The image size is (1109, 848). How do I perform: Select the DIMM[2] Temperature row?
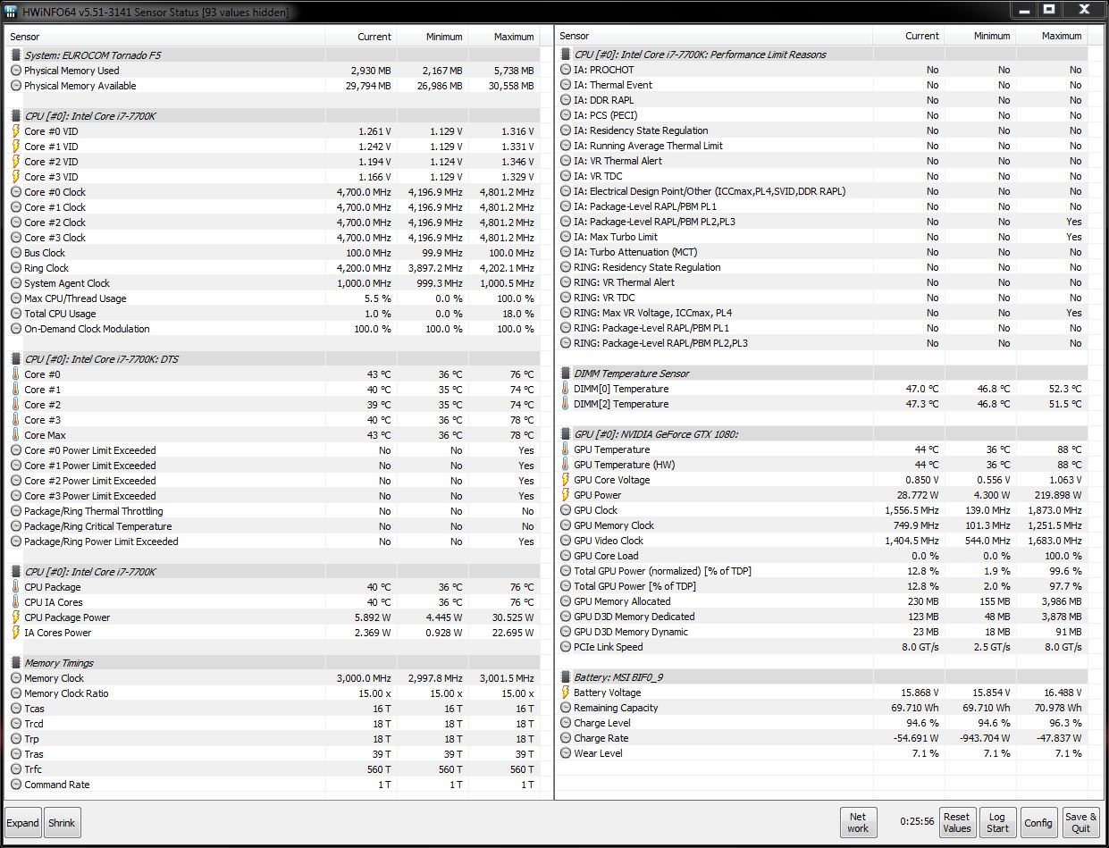[821, 404]
